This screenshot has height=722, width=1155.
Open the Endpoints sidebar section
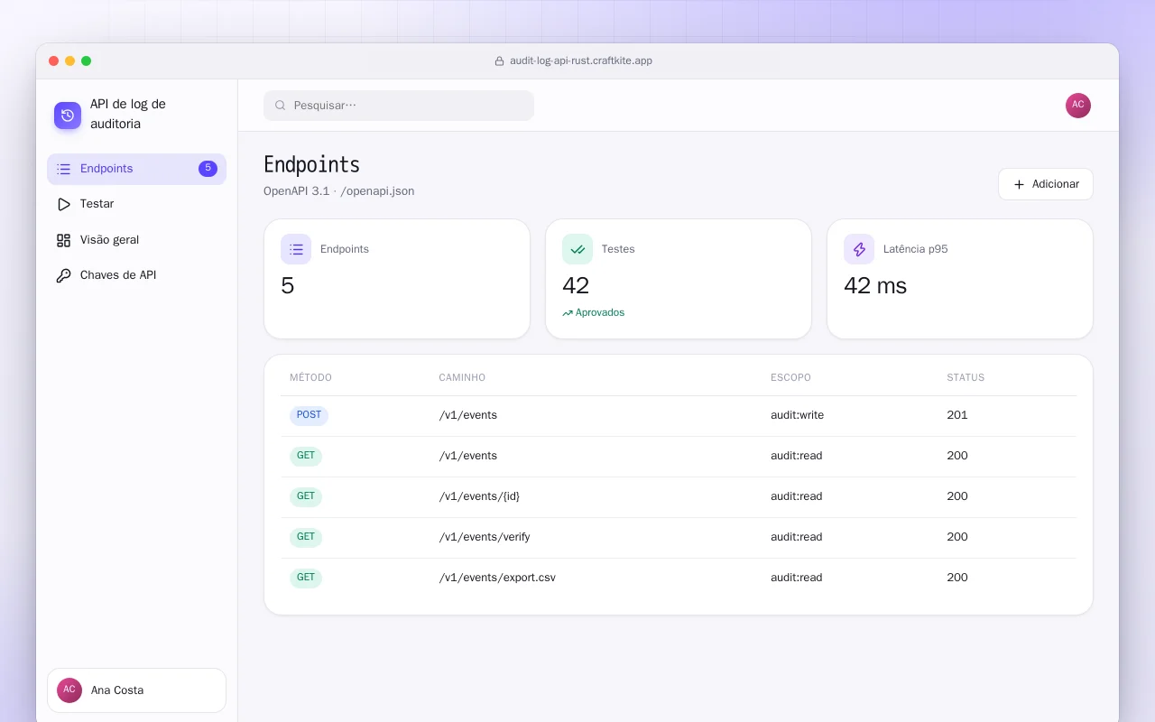coord(136,169)
